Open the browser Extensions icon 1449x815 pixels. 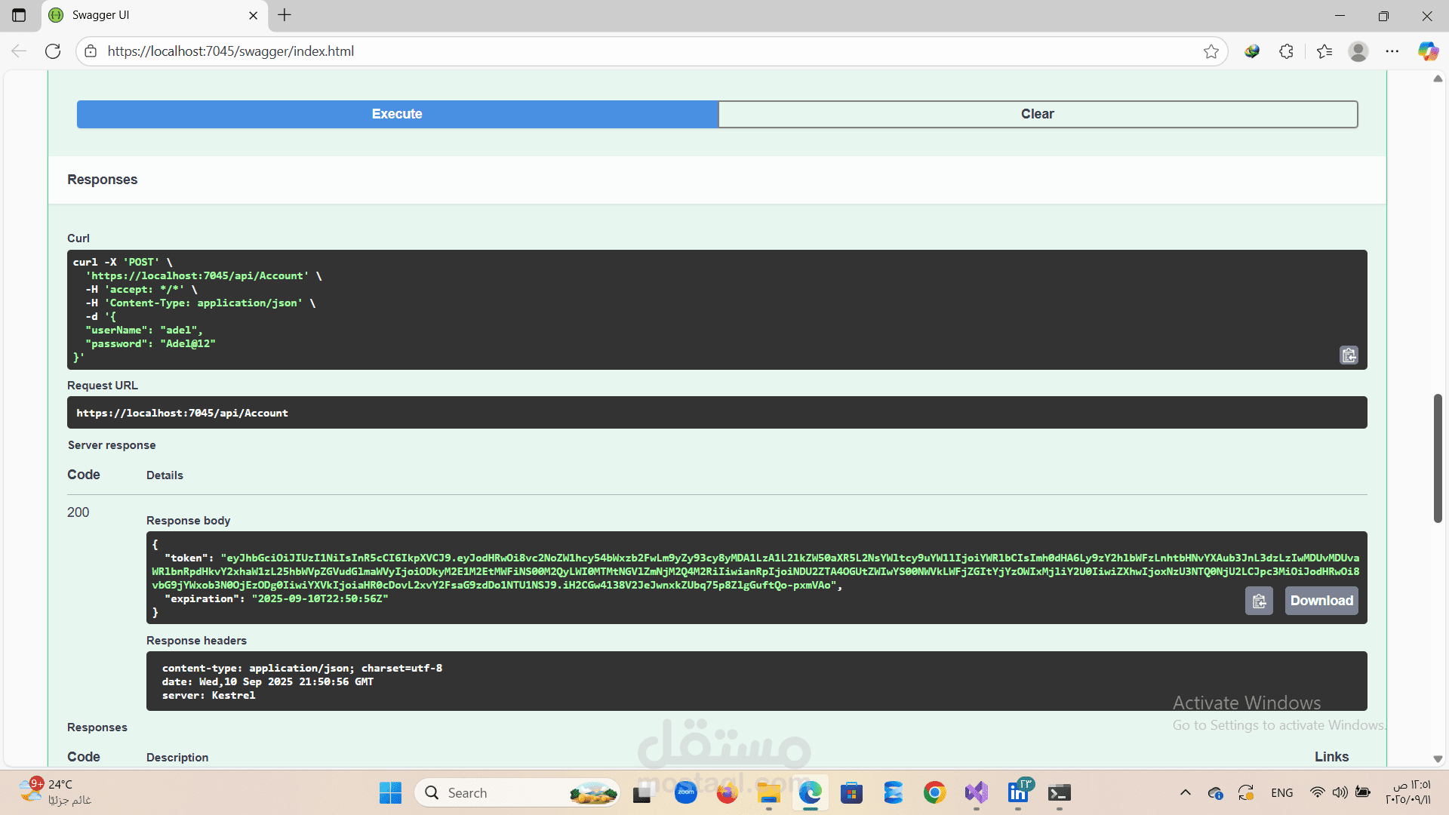coord(1287,51)
